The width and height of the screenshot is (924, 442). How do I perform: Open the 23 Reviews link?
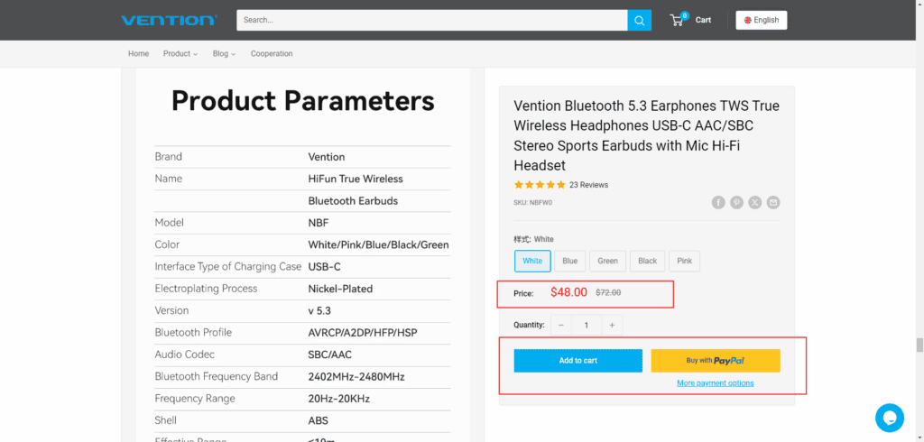click(588, 185)
